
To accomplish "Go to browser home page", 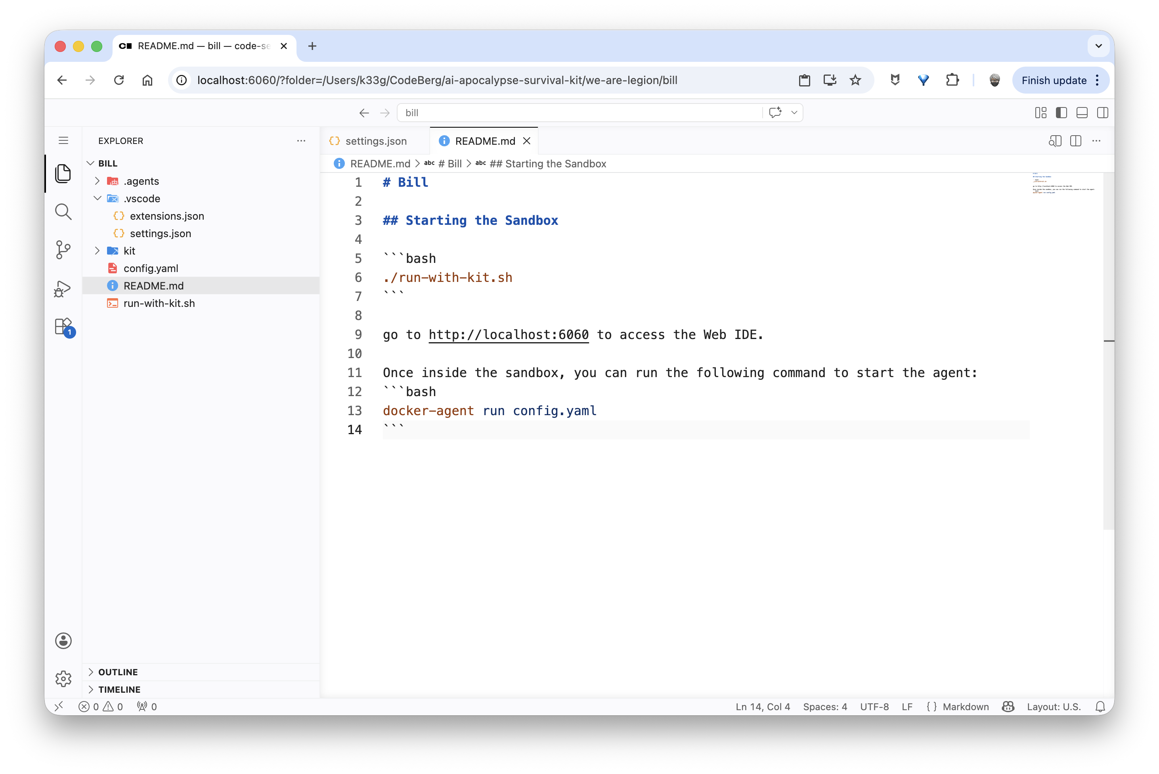I will pos(147,80).
